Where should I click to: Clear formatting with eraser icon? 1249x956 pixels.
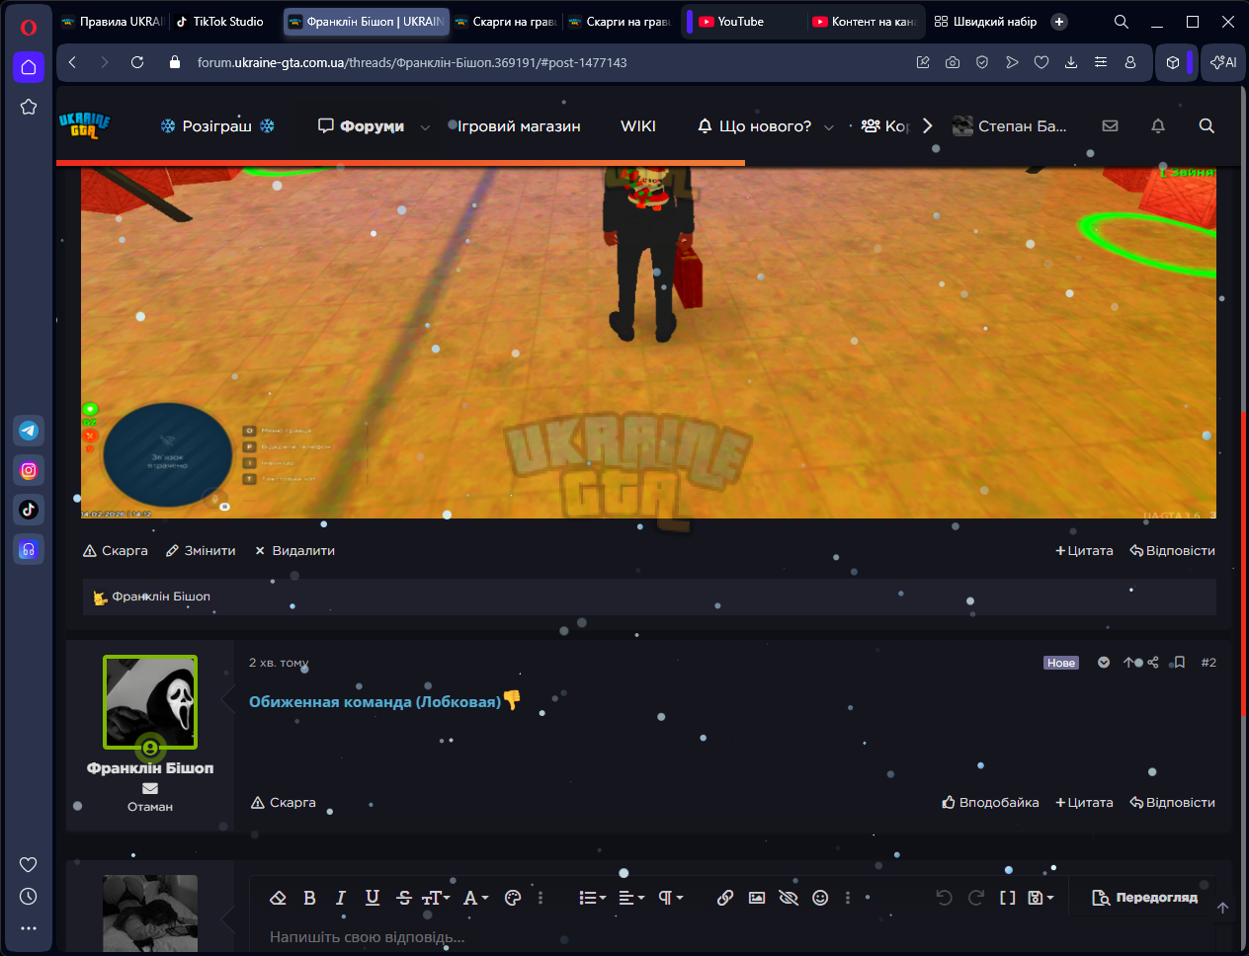pyautogui.click(x=278, y=898)
